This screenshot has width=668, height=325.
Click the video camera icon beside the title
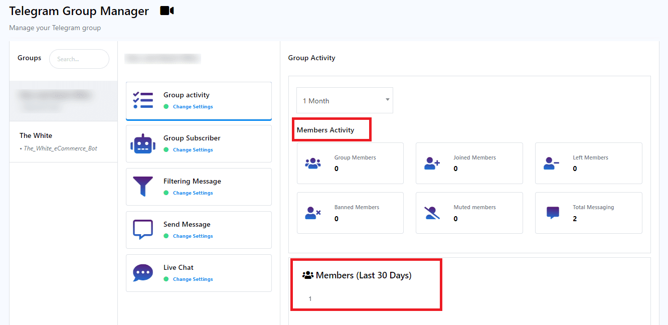pyautogui.click(x=166, y=11)
